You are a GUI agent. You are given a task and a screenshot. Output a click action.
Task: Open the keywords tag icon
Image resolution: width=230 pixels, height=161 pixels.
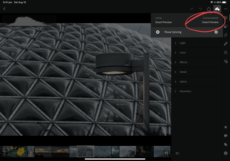pyautogui.click(x=226, y=144)
